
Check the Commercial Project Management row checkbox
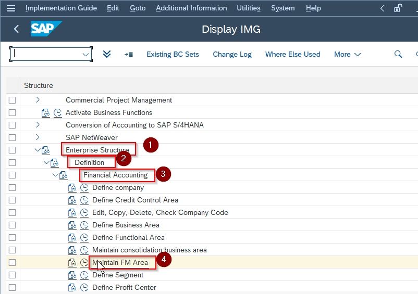point(13,100)
